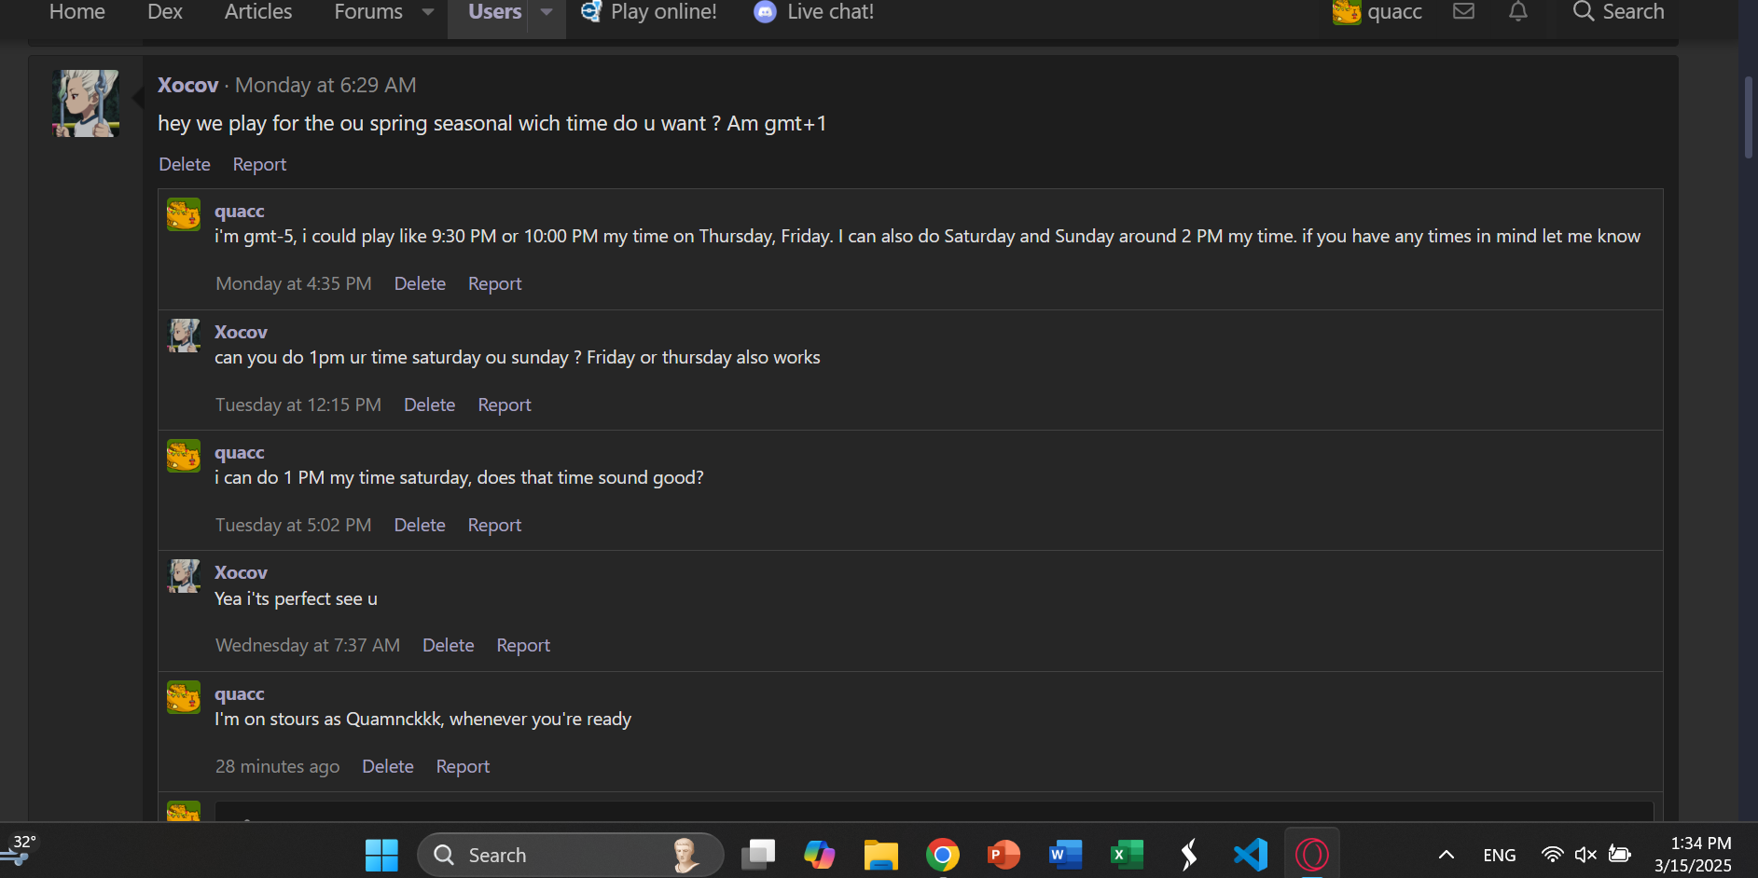
Task: Click quacc avatar on stours comment
Action: (184, 697)
